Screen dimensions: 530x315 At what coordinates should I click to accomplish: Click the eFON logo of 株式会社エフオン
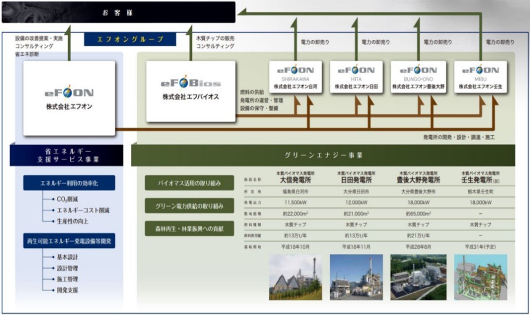[x=69, y=92]
